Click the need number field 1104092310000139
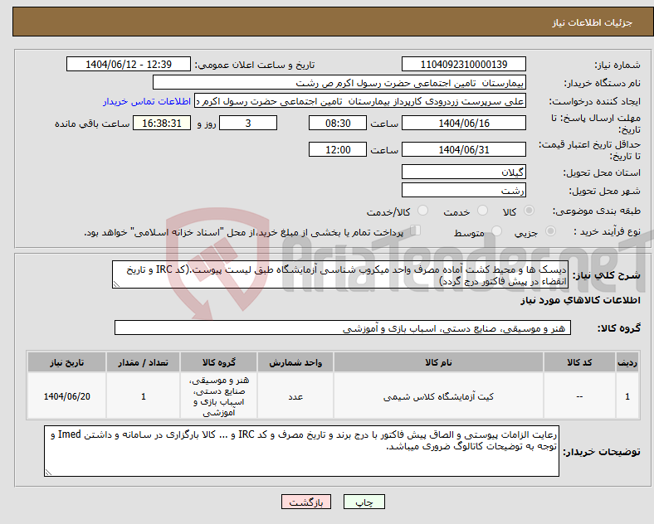 (x=464, y=64)
